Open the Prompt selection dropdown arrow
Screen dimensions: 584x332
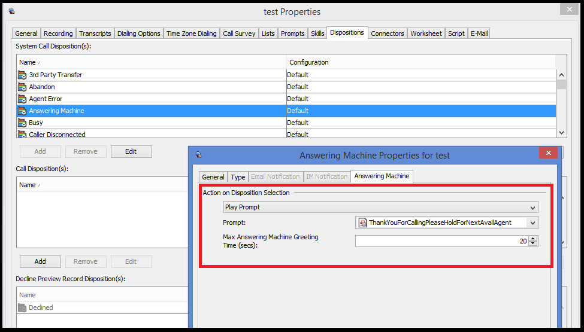[532, 223]
